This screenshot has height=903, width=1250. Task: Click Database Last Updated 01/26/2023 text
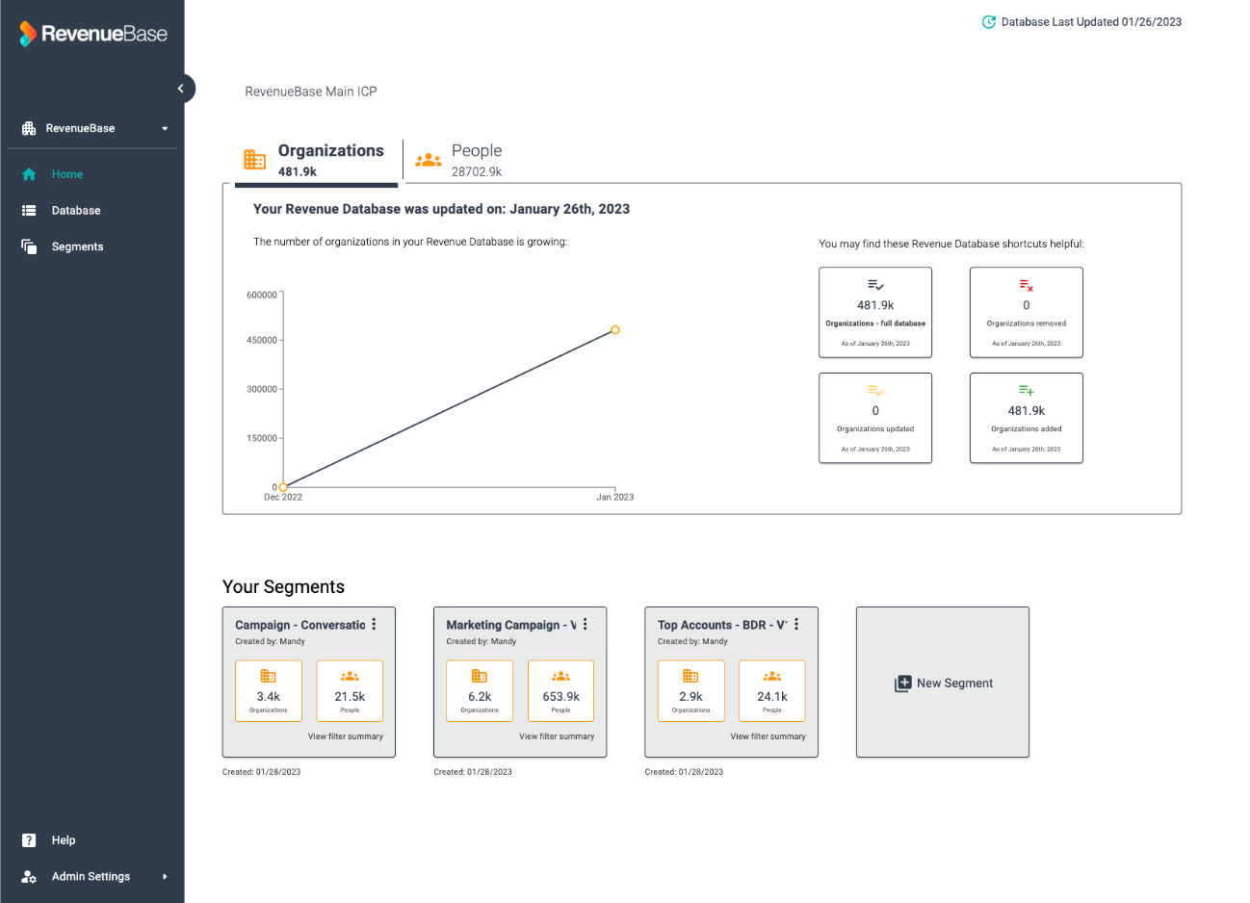coord(1091,22)
